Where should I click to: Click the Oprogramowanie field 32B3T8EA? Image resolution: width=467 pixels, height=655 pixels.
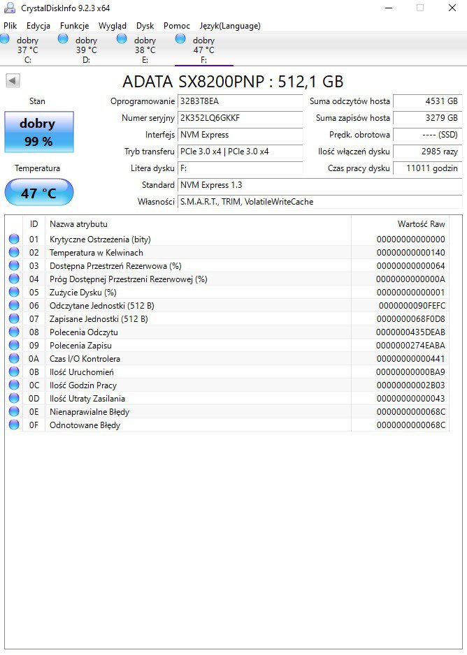pos(240,101)
